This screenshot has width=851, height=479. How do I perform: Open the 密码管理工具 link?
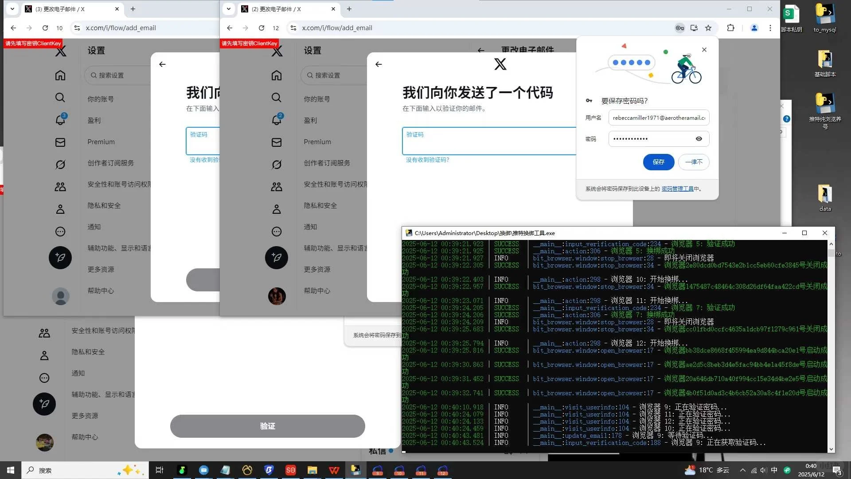click(x=677, y=188)
